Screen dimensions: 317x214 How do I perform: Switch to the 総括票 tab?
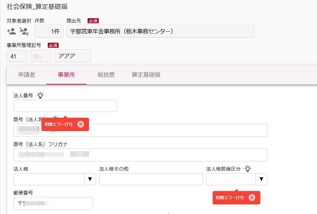coord(106,75)
